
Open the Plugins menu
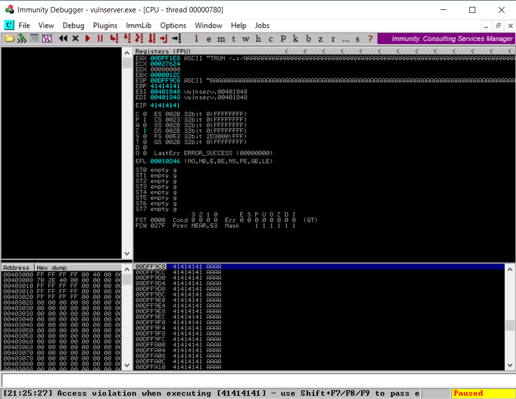(105, 25)
